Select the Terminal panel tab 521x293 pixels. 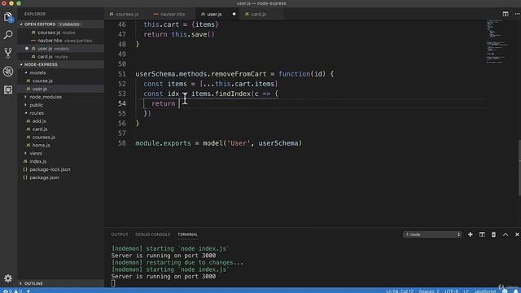[x=187, y=234]
